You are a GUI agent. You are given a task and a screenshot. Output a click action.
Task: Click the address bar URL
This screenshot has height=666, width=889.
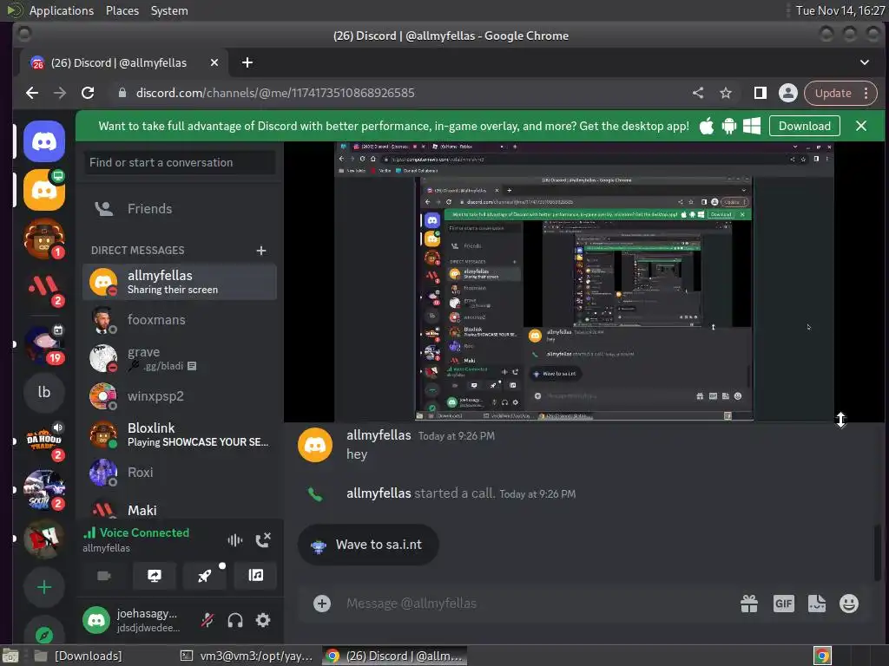275,93
